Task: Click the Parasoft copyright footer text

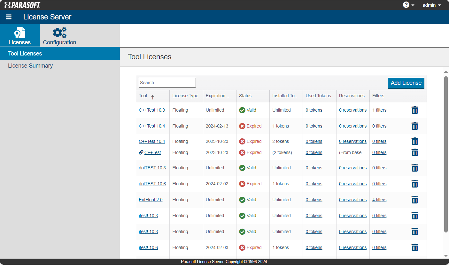Action: 224,262
